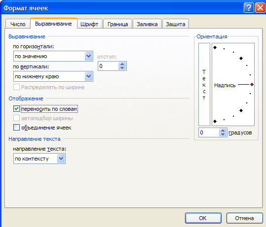Toggle автоподбор ширины checkbox
This screenshot has width=266, height=227.
(x=16, y=118)
